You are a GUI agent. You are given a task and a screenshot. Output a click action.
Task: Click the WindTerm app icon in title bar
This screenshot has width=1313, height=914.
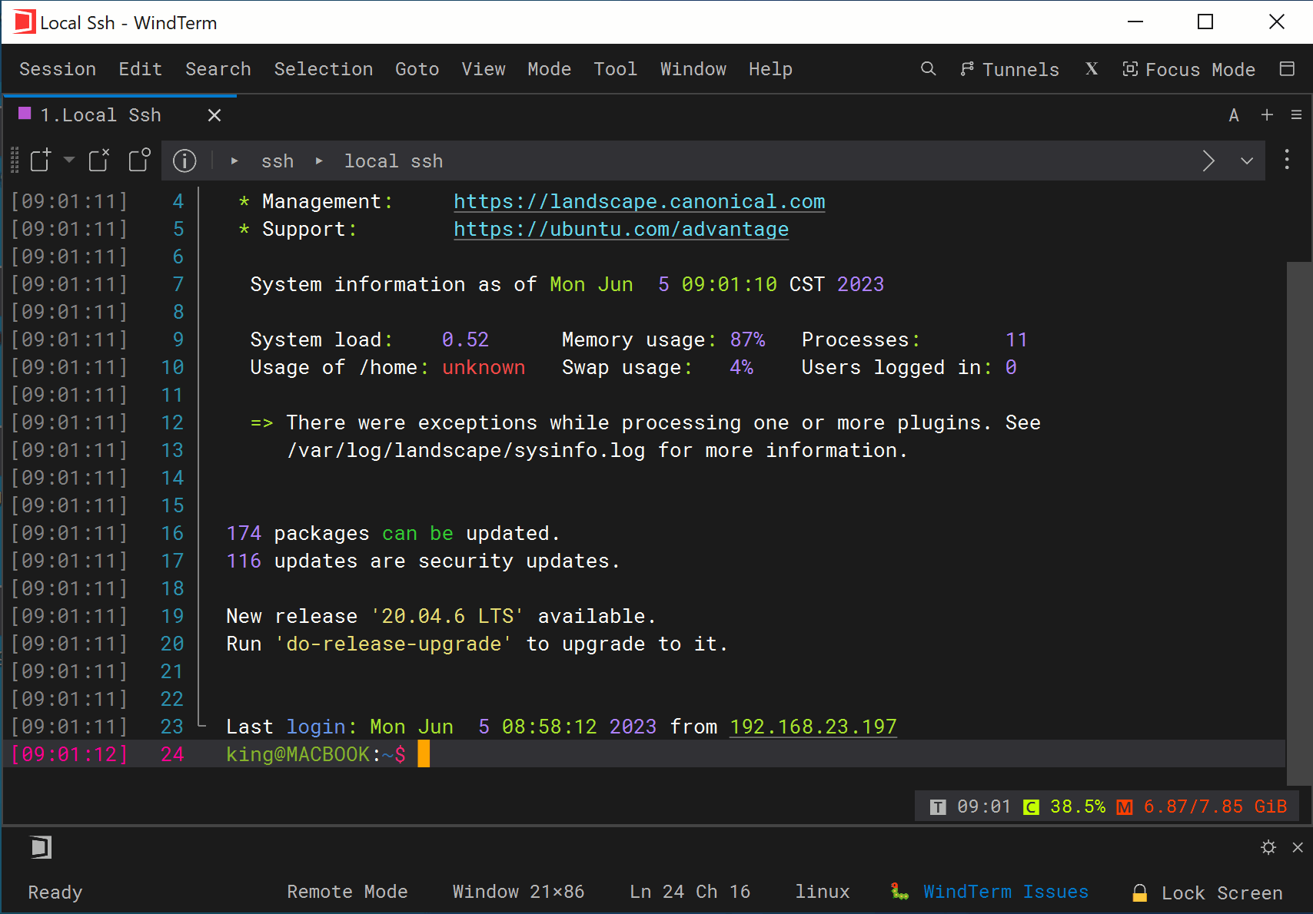pyautogui.click(x=24, y=22)
